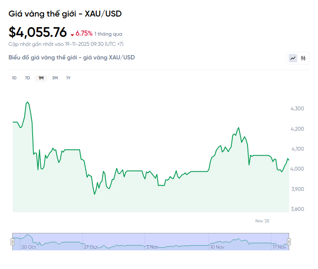Click the Nov '25 date axis label
The height and width of the screenshot is (269, 318).
pos(262,221)
